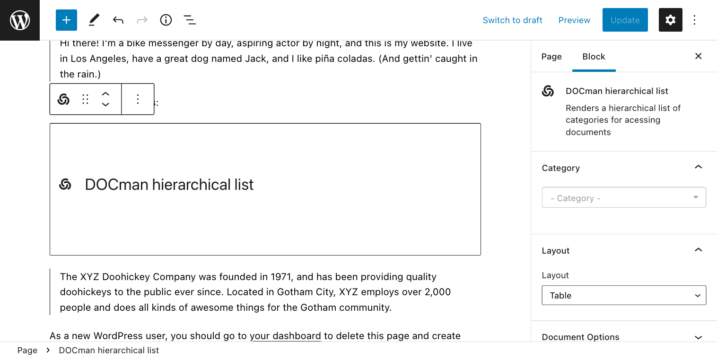Switch to the Page tab
The image size is (717, 358).
point(551,57)
